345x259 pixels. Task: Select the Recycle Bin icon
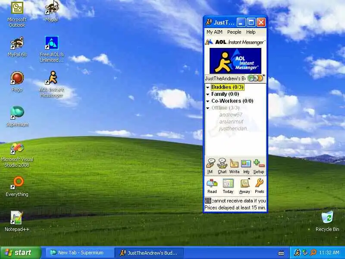tap(327, 221)
